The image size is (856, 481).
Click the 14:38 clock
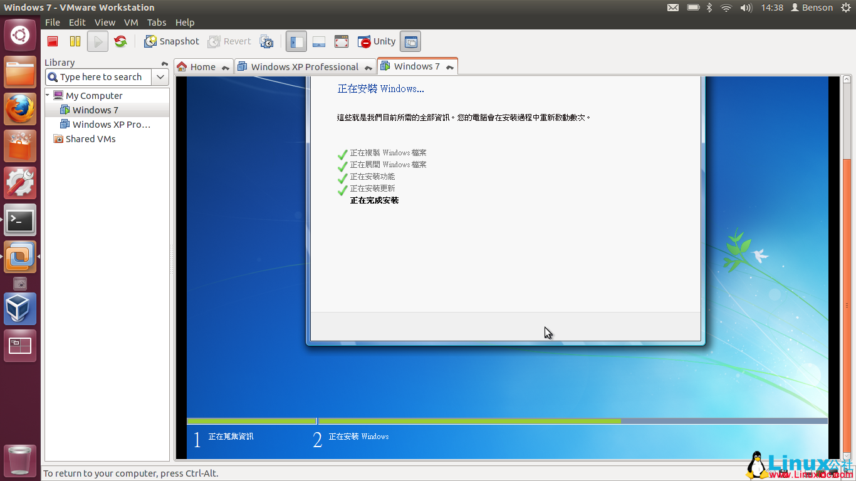coord(772,8)
